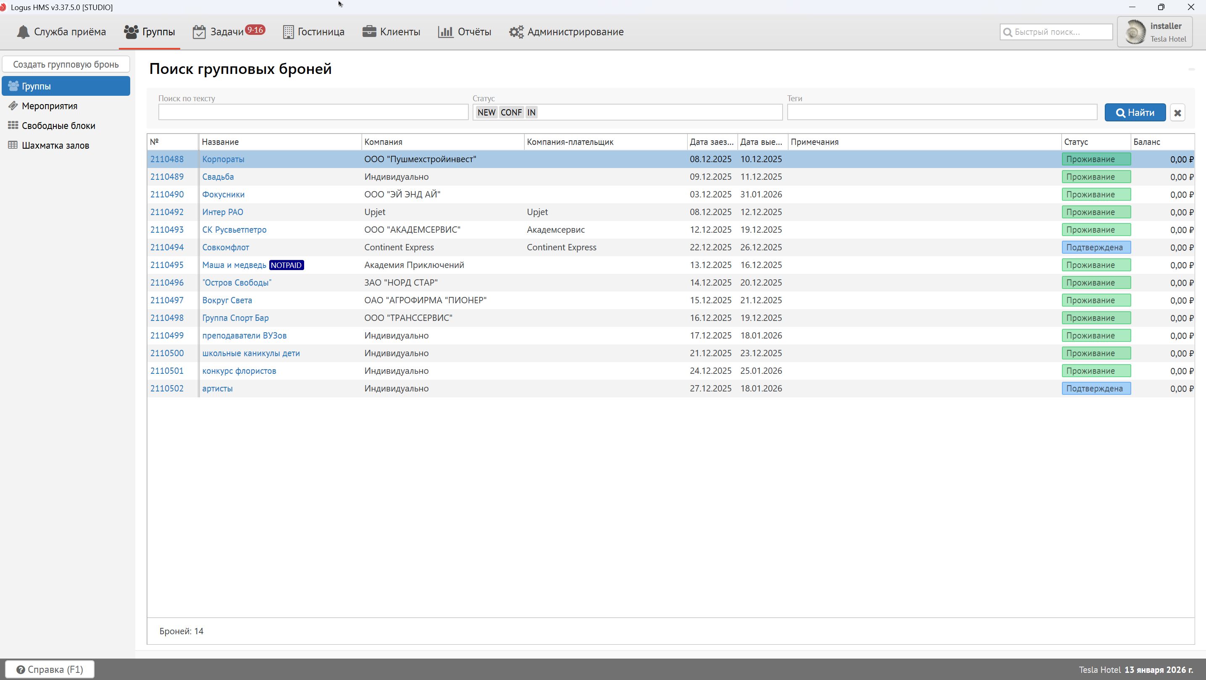
Task: Sort by the Дата заезда column header
Action: pyautogui.click(x=711, y=142)
